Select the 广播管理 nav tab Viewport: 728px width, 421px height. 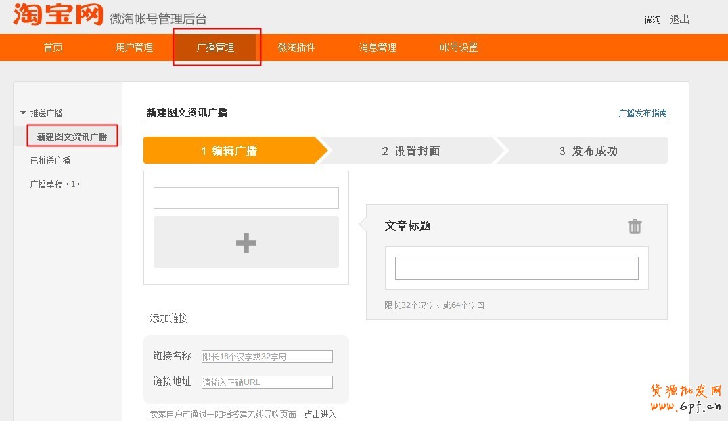tap(215, 47)
